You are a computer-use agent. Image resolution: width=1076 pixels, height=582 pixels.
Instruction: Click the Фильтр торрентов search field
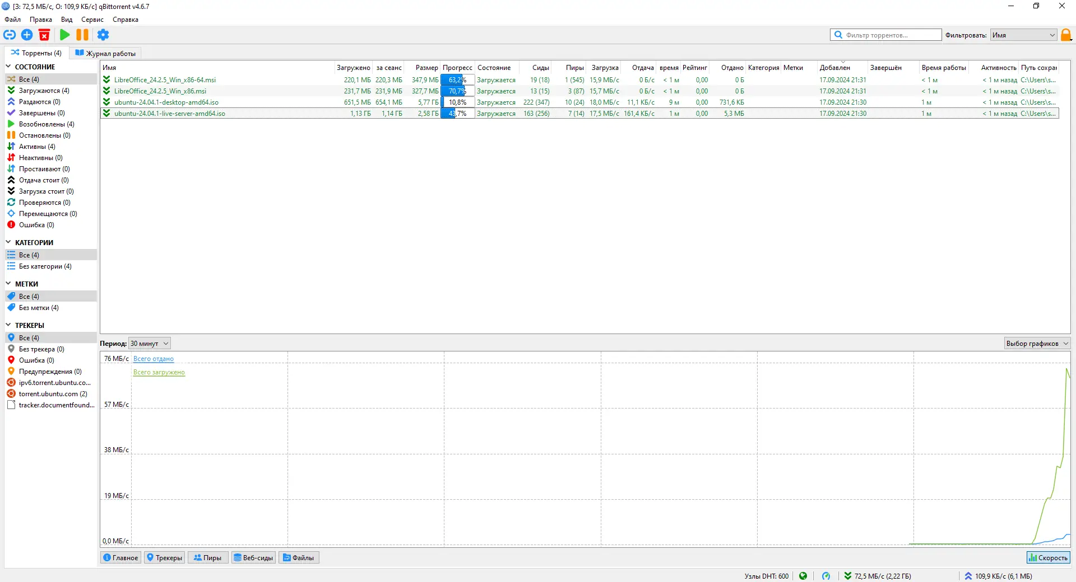[x=885, y=35]
